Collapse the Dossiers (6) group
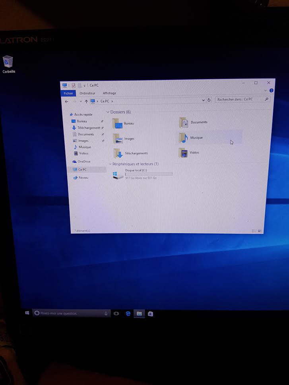 (x=108, y=112)
